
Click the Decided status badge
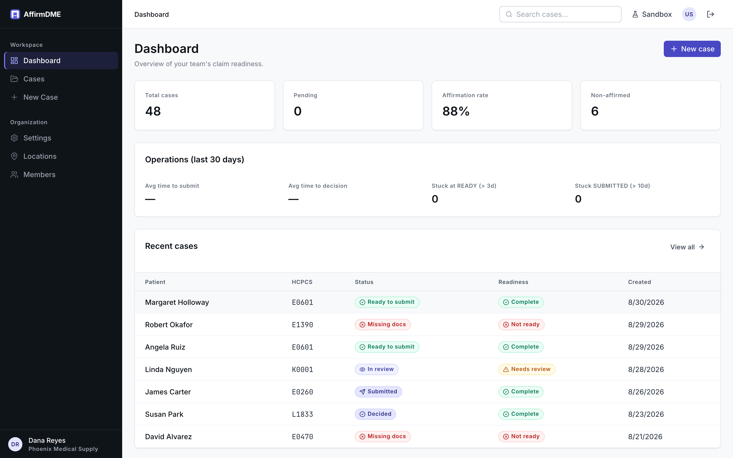(x=375, y=414)
